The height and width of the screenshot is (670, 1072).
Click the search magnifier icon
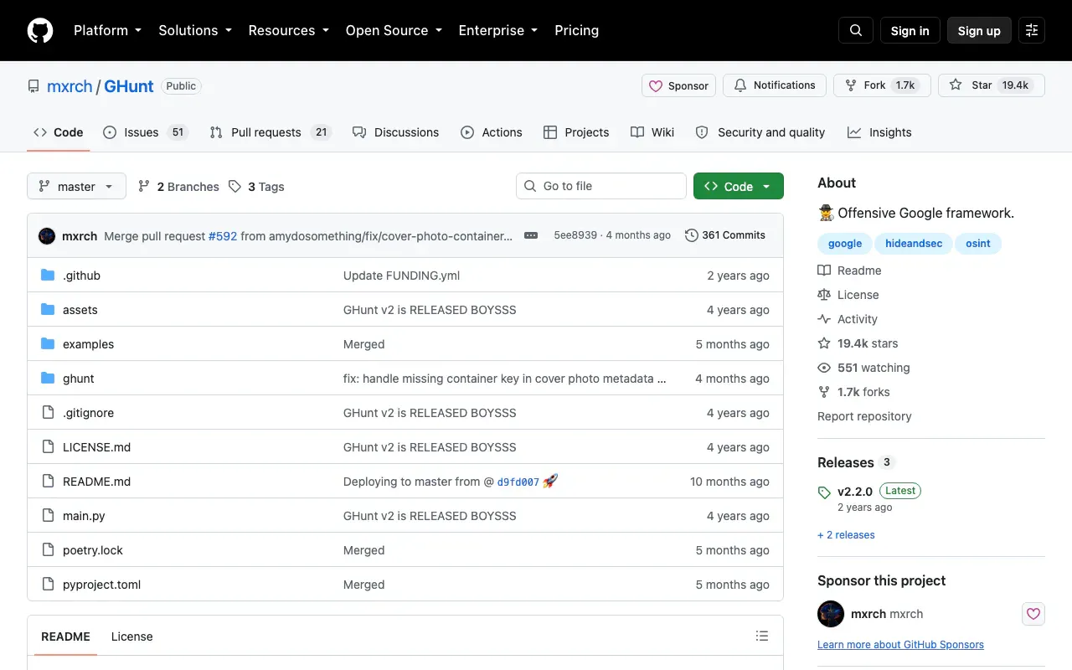tap(856, 30)
